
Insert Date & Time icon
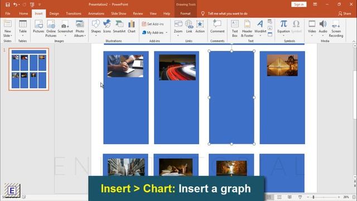[x=270, y=22]
